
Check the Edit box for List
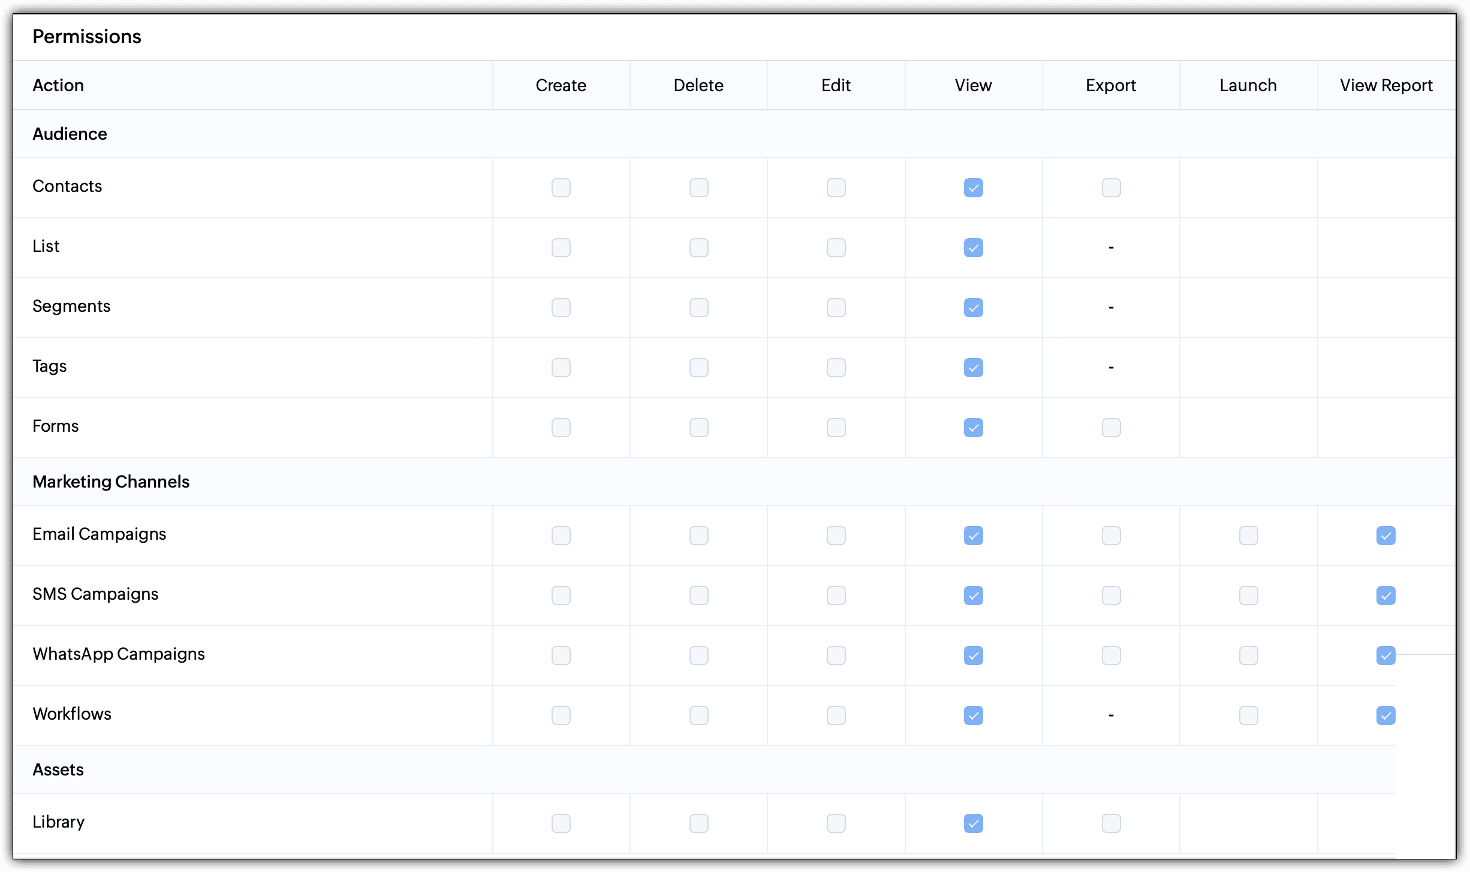point(836,248)
